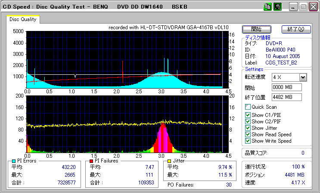Uncheck Show C1/PIE option

coord(248,115)
